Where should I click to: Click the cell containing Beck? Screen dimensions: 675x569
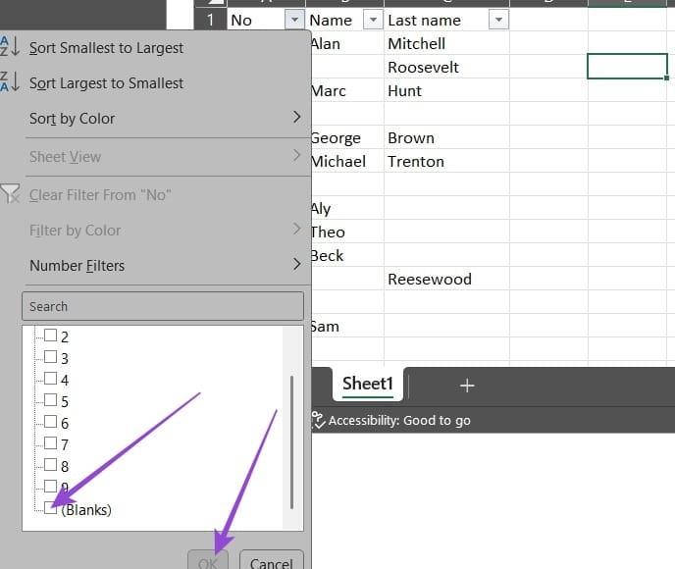click(347, 256)
